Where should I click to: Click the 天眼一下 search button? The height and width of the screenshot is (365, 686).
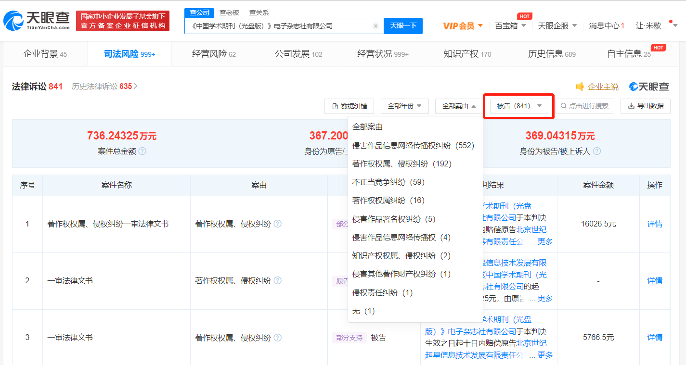[403, 26]
